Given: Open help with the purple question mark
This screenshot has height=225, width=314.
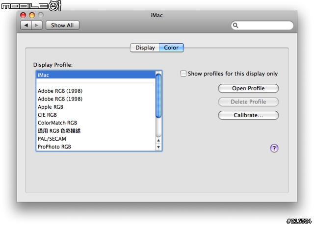Looking at the screenshot, I should pos(274,148).
